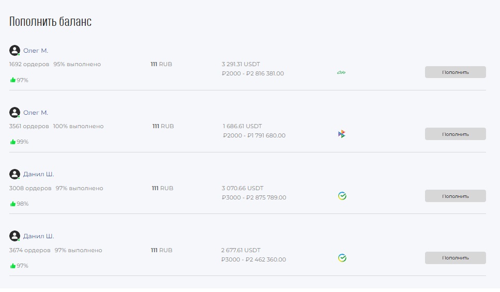Click the Пополнить баланс page heading
Image resolution: width=500 pixels, height=292 pixels.
pos(50,22)
